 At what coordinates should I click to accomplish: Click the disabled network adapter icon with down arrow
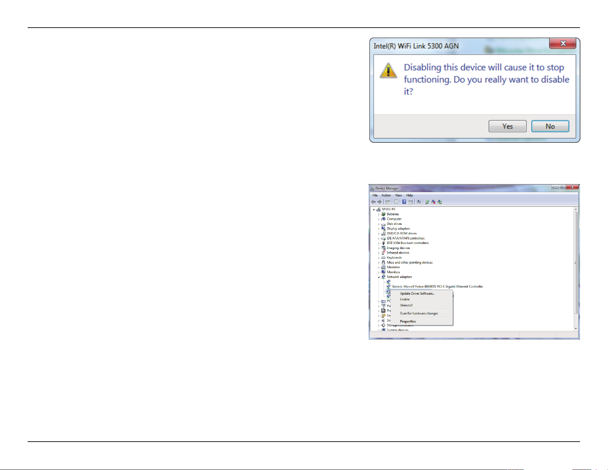[389, 292]
